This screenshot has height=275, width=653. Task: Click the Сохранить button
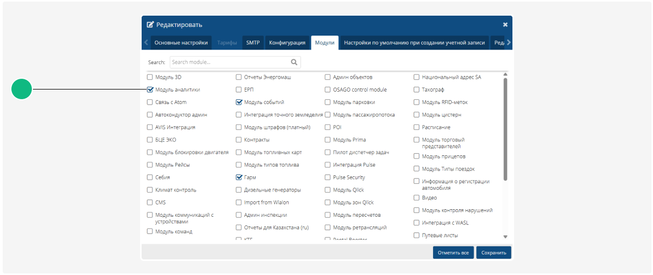494,252
